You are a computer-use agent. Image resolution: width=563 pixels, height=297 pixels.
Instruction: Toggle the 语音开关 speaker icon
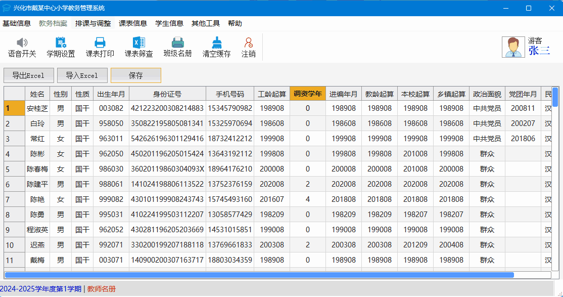[x=22, y=43]
